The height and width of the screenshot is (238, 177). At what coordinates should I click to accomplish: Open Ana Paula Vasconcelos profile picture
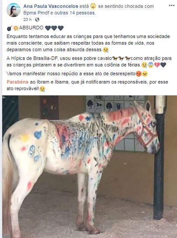click(14, 10)
